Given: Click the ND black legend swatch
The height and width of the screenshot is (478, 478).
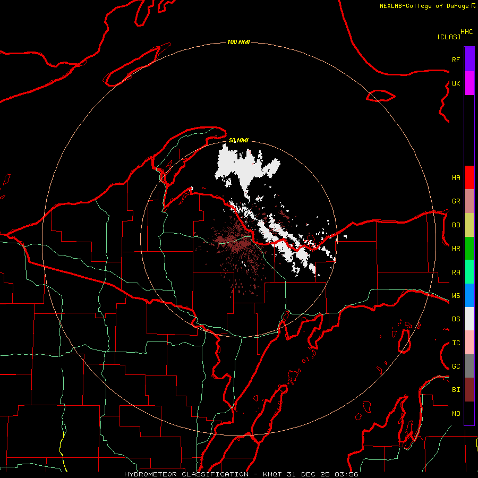Looking at the screenshot, I should (469, 413).
